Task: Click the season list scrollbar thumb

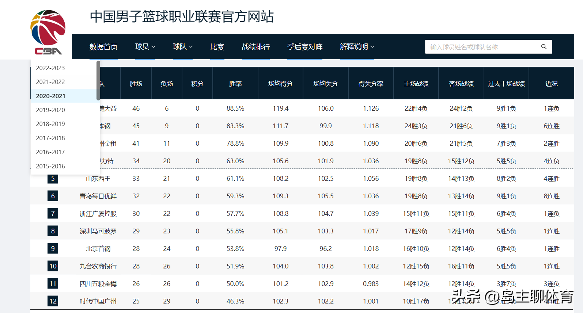Action: coord(98,80)
